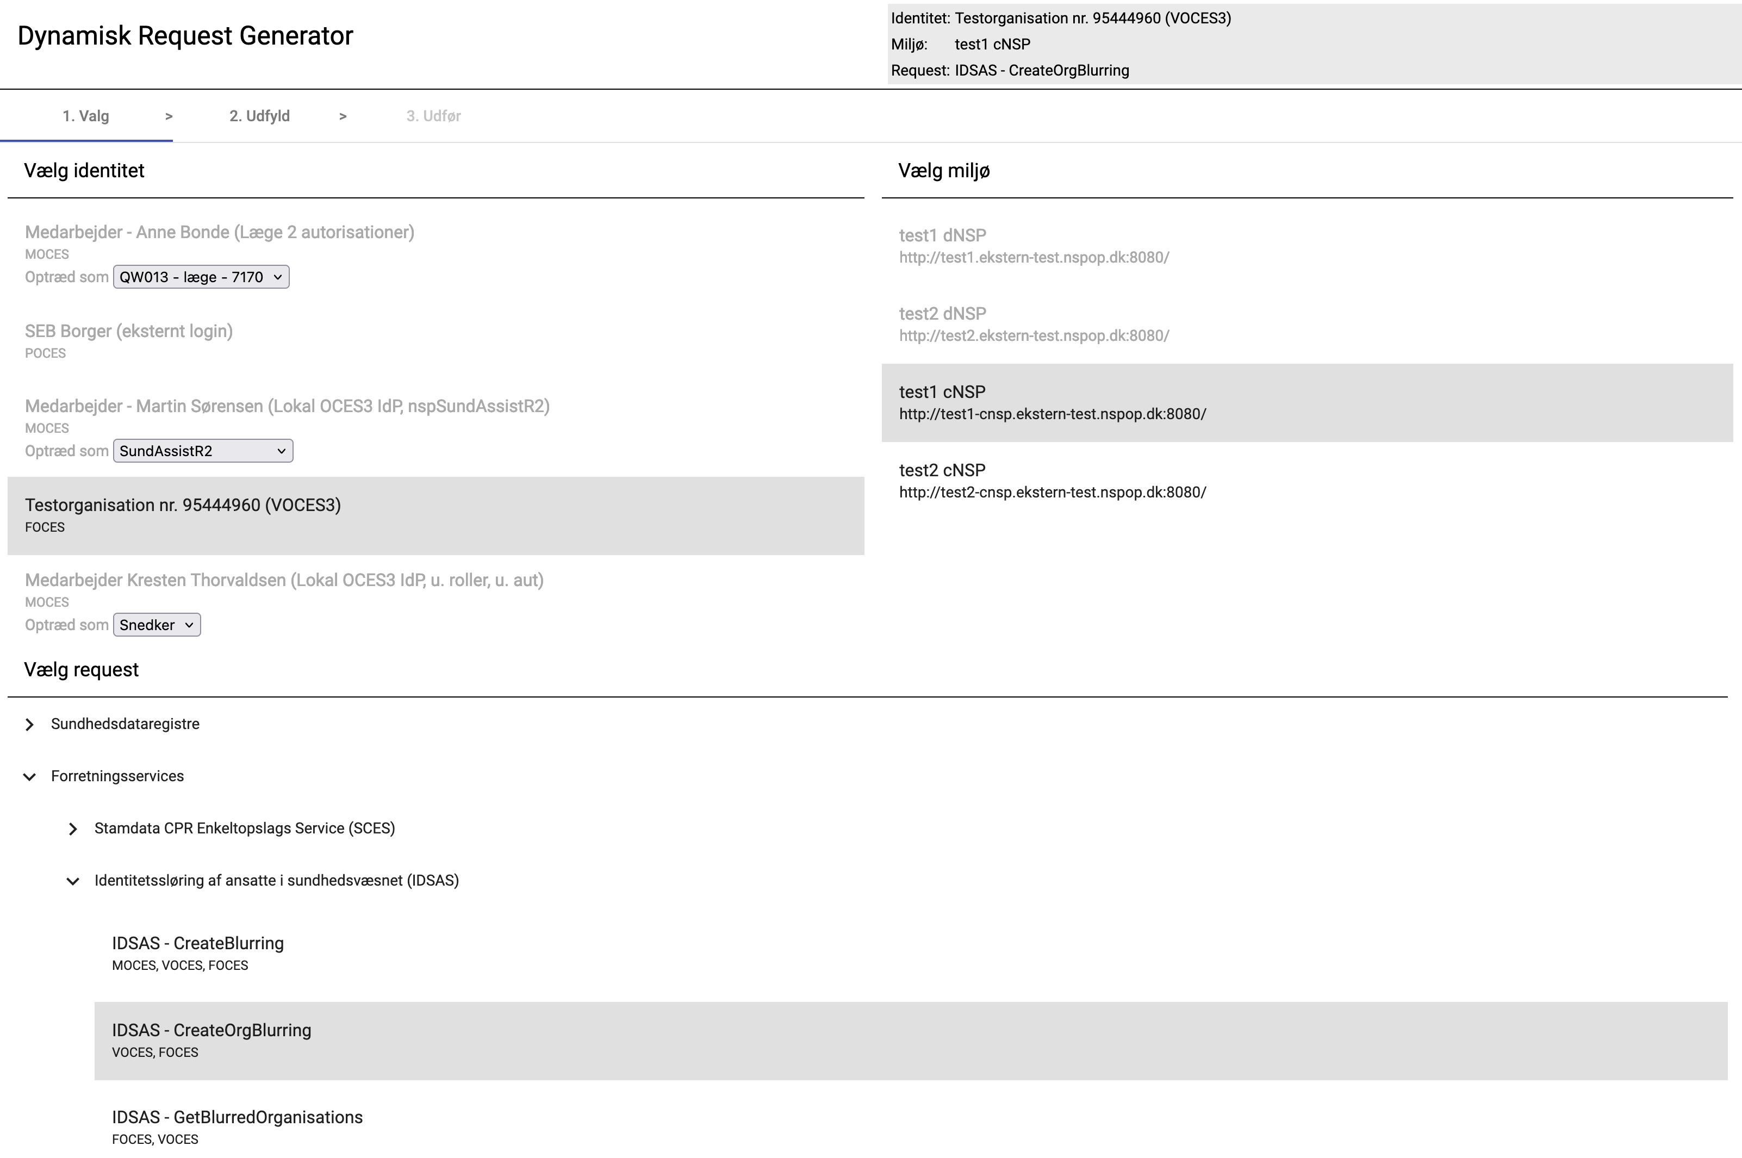The height and width of the screenshot is (1158, 1742).
Task: Open the Snedker role dropdown
Action: (x=157, y=626)
